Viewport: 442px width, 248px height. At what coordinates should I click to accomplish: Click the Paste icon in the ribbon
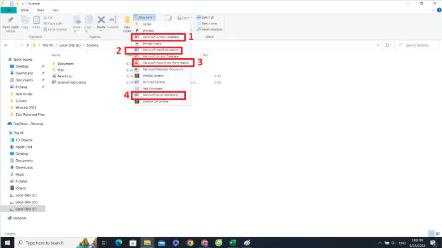(36, 20)
